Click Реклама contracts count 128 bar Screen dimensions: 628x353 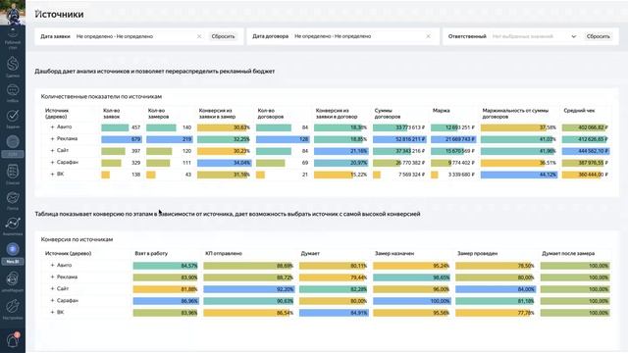pos(283,139)
